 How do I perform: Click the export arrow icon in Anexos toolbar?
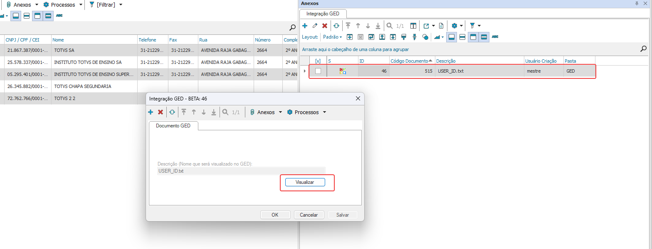point(426,26)
